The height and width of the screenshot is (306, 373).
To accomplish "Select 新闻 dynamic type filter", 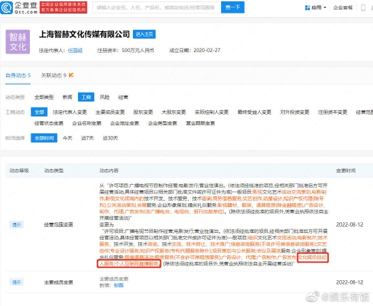I will tap(67, 97).
